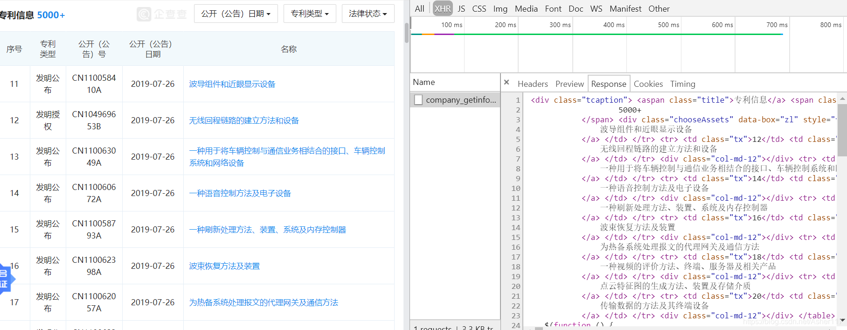847x330 pixels.
Task: Click the 700 ms timeline marker
Action: coord(777,25)
